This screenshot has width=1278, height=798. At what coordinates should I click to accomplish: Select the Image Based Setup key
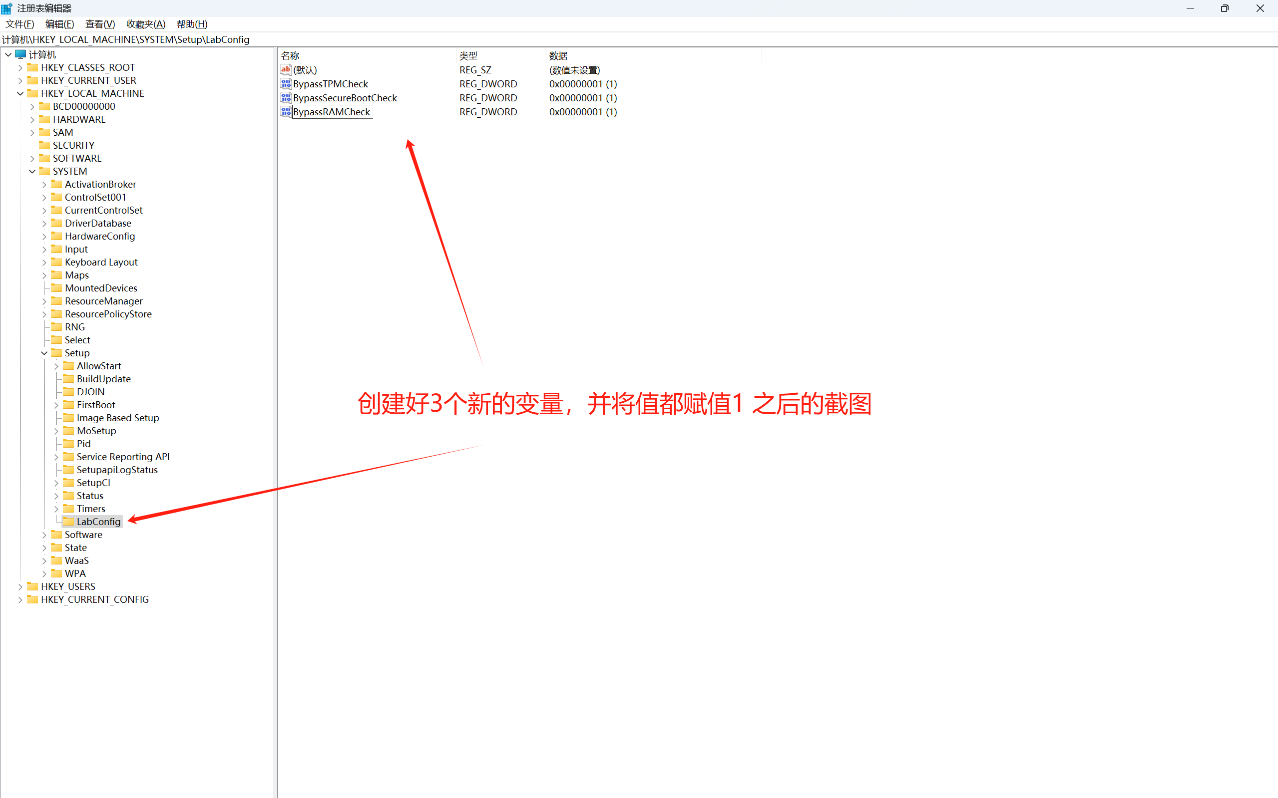tap(117, 418)
